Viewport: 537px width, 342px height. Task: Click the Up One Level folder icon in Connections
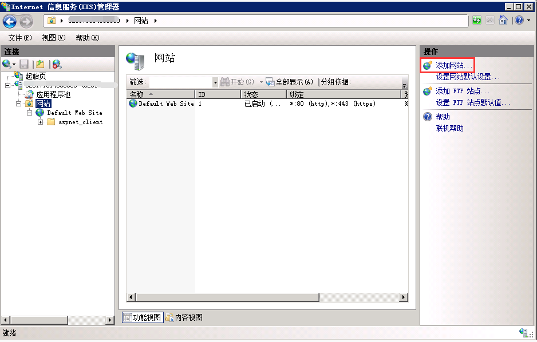click(40, 64)
